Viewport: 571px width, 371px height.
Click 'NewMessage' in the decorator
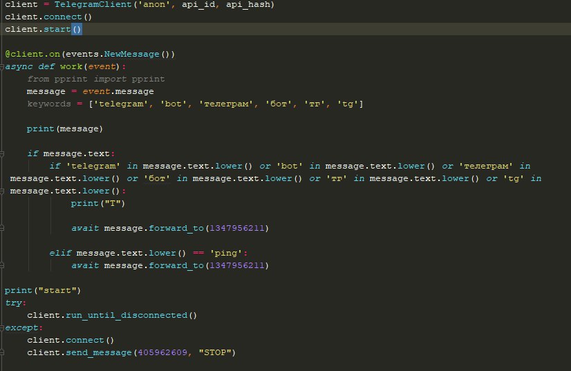click(132, 54)
